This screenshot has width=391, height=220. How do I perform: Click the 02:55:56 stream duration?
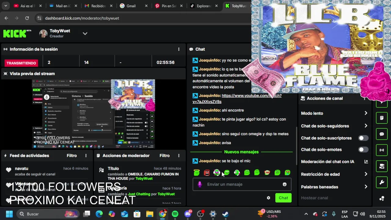point(166,62)
